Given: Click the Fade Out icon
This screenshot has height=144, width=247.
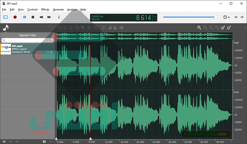Looking at the screenshot, I should click(x=115, y=28).
